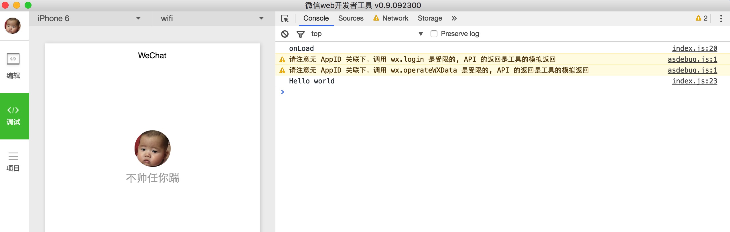This screenshot has width=730, height=232.
Task: Switch to the Storage tab
Action: [x=430, y=18]
